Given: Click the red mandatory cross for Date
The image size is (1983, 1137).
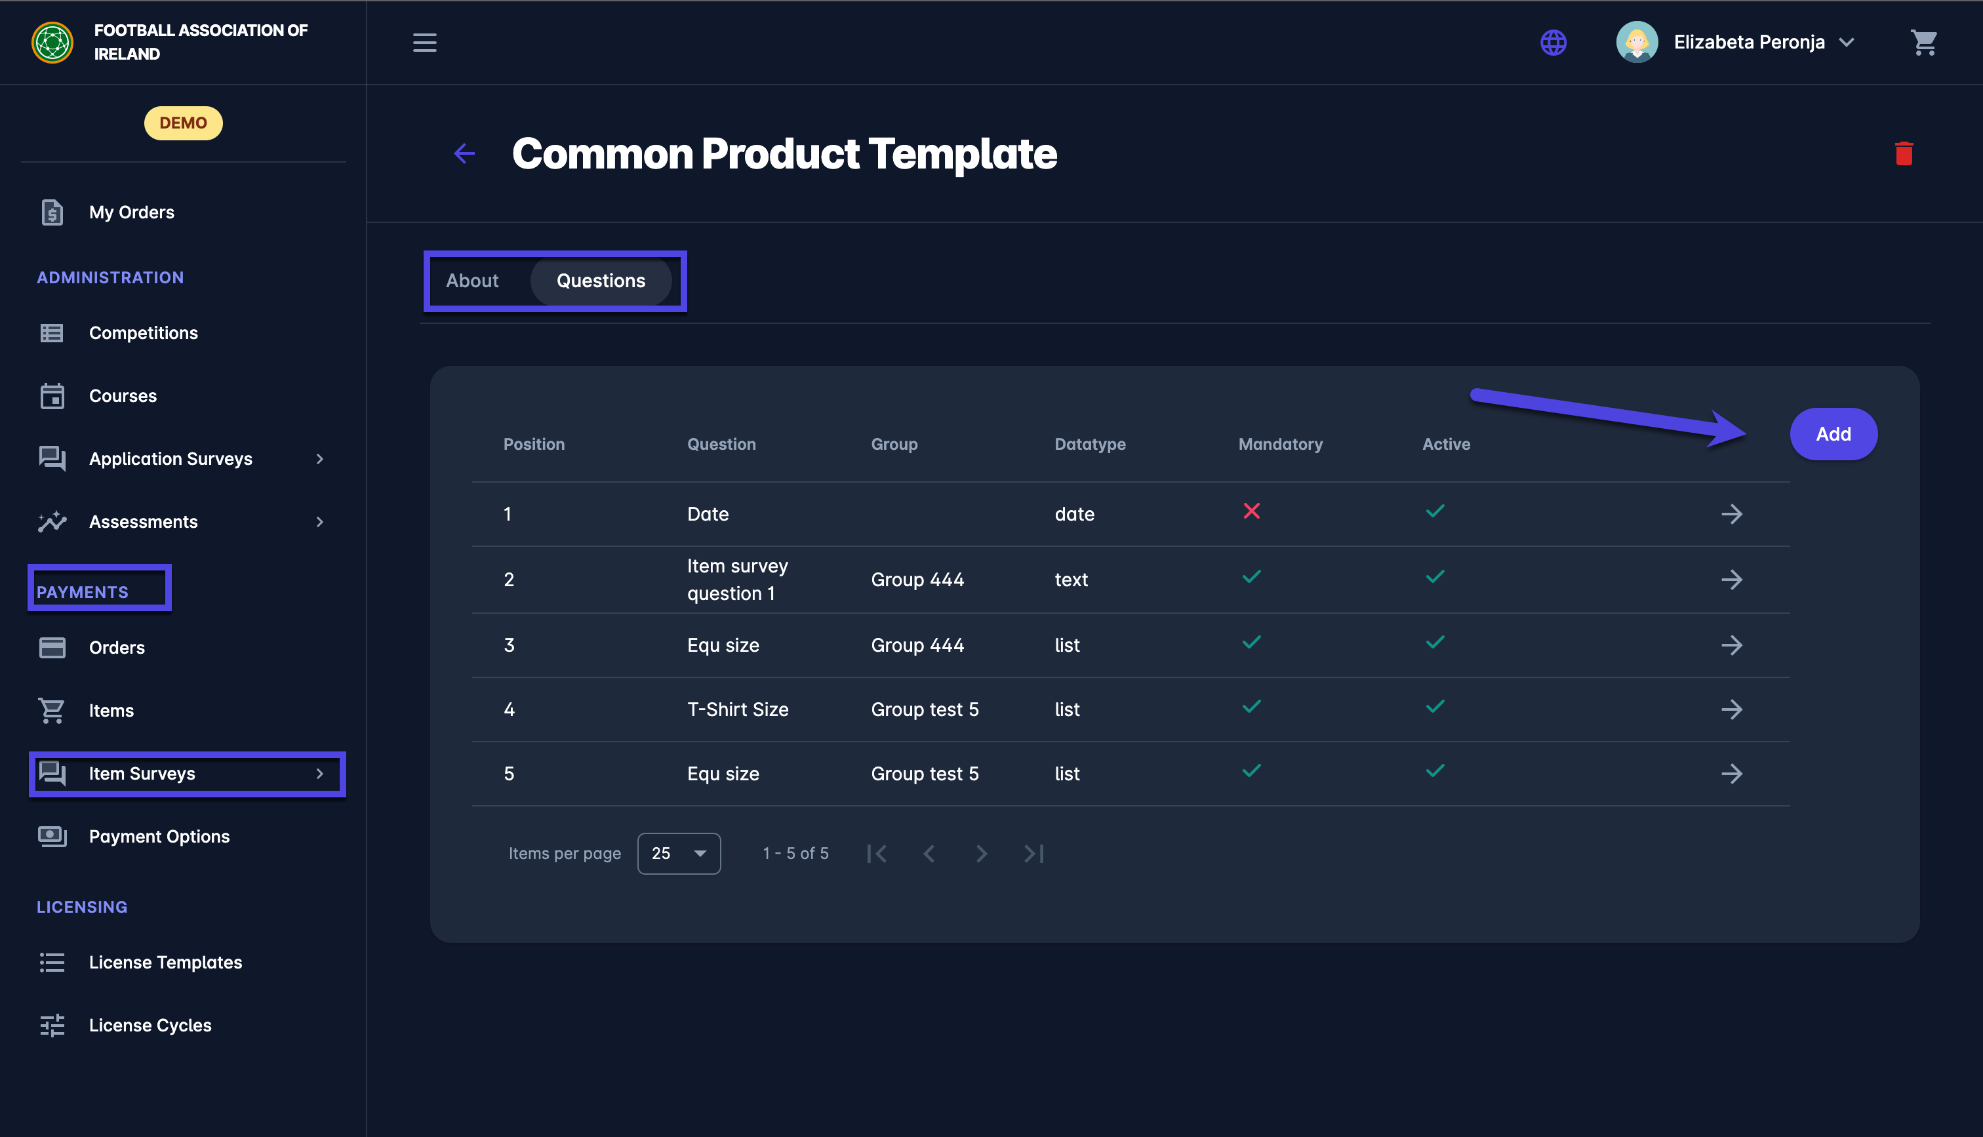Looking at the screenshot, I should [x=1251, y=511].
